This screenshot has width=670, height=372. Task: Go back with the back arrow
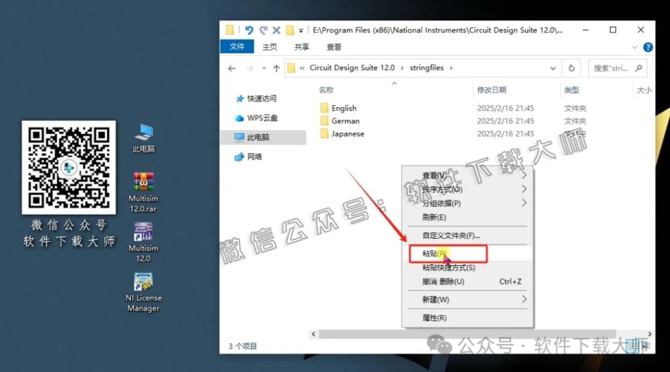(232, 69)
